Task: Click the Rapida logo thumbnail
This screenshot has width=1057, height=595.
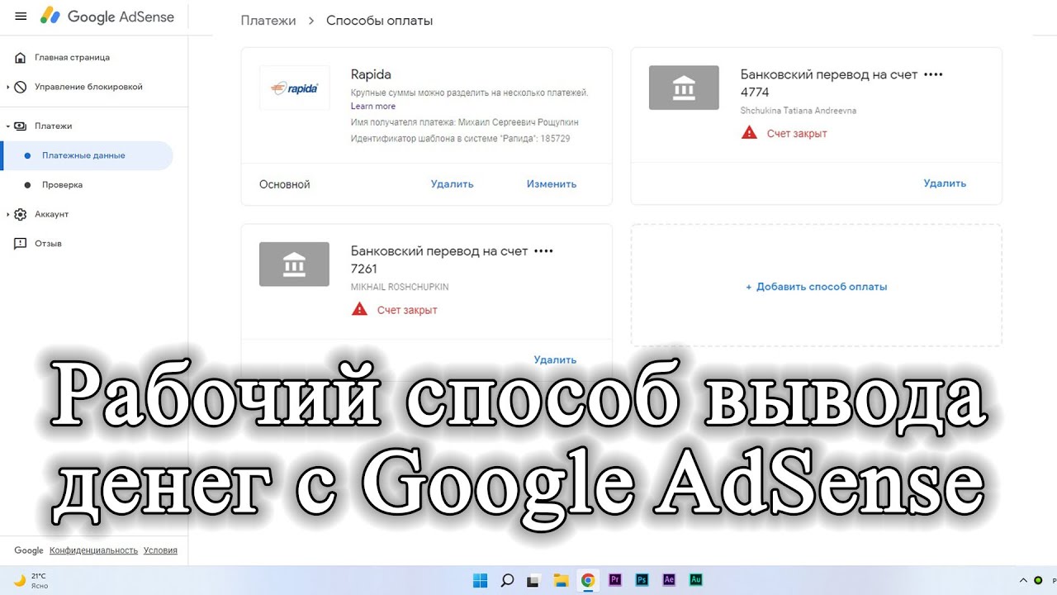Action: click(294, 88)
